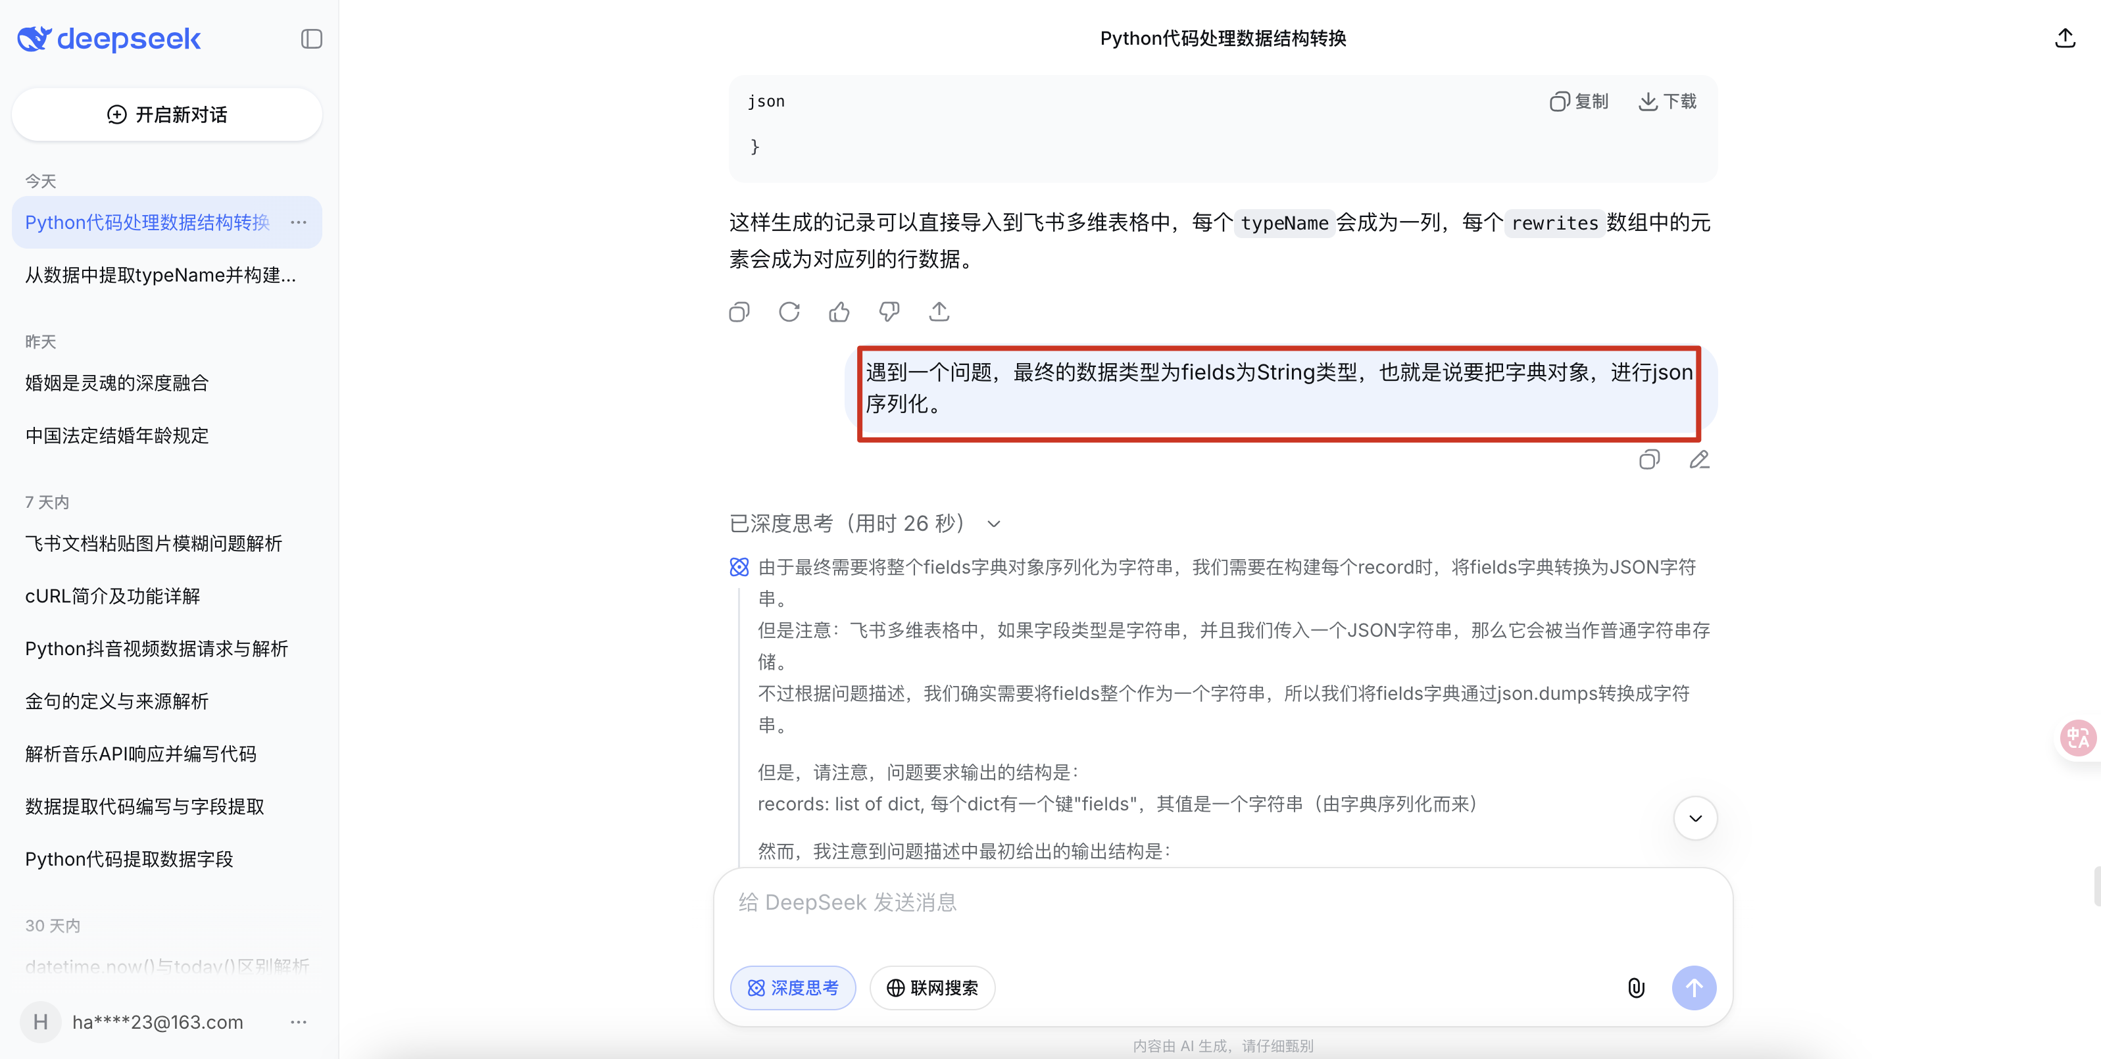This screenshot has width=2101, height=1059.
Task: Open options for Python代码处理数据结构转换 chat
Action: pyautogui.click(x=299, y=222)
